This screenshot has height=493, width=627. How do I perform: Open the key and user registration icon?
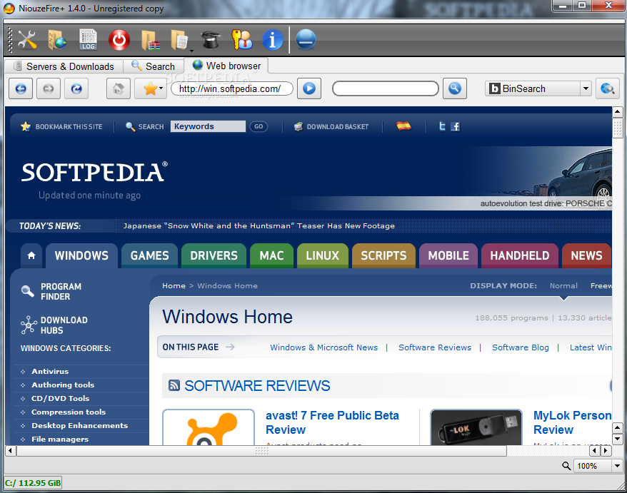coord(242,39)
